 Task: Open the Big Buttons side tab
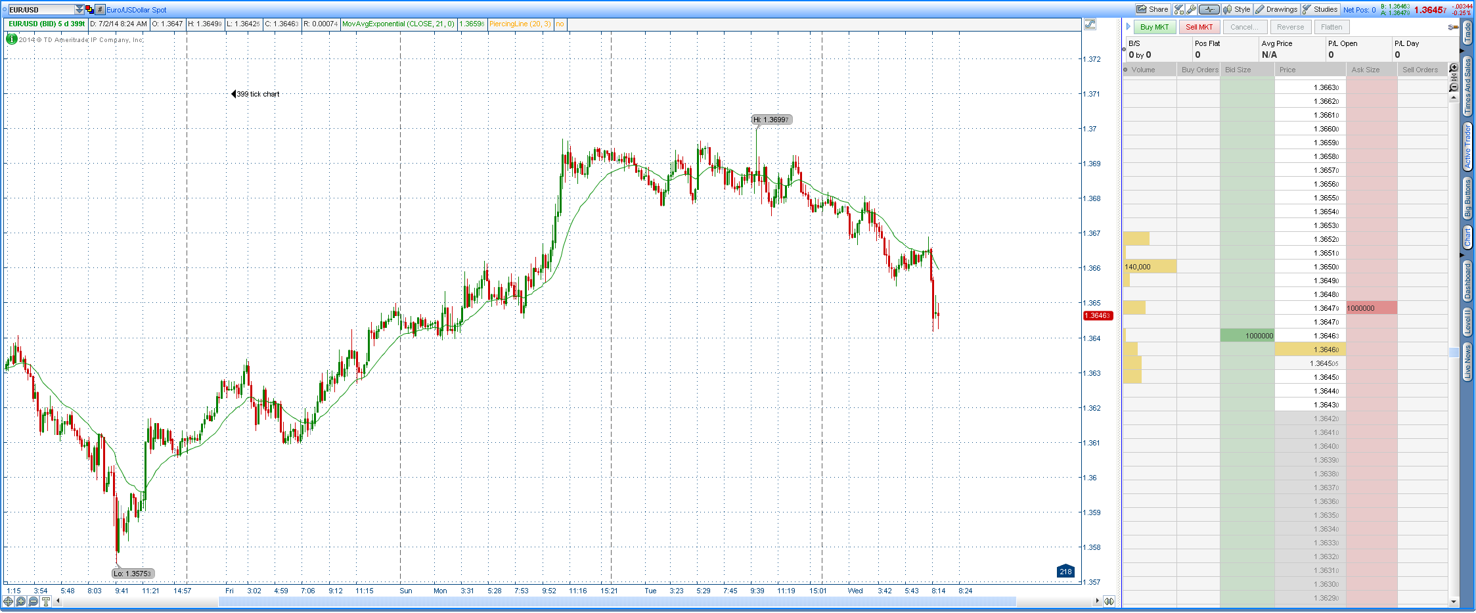click(1467, 198)
